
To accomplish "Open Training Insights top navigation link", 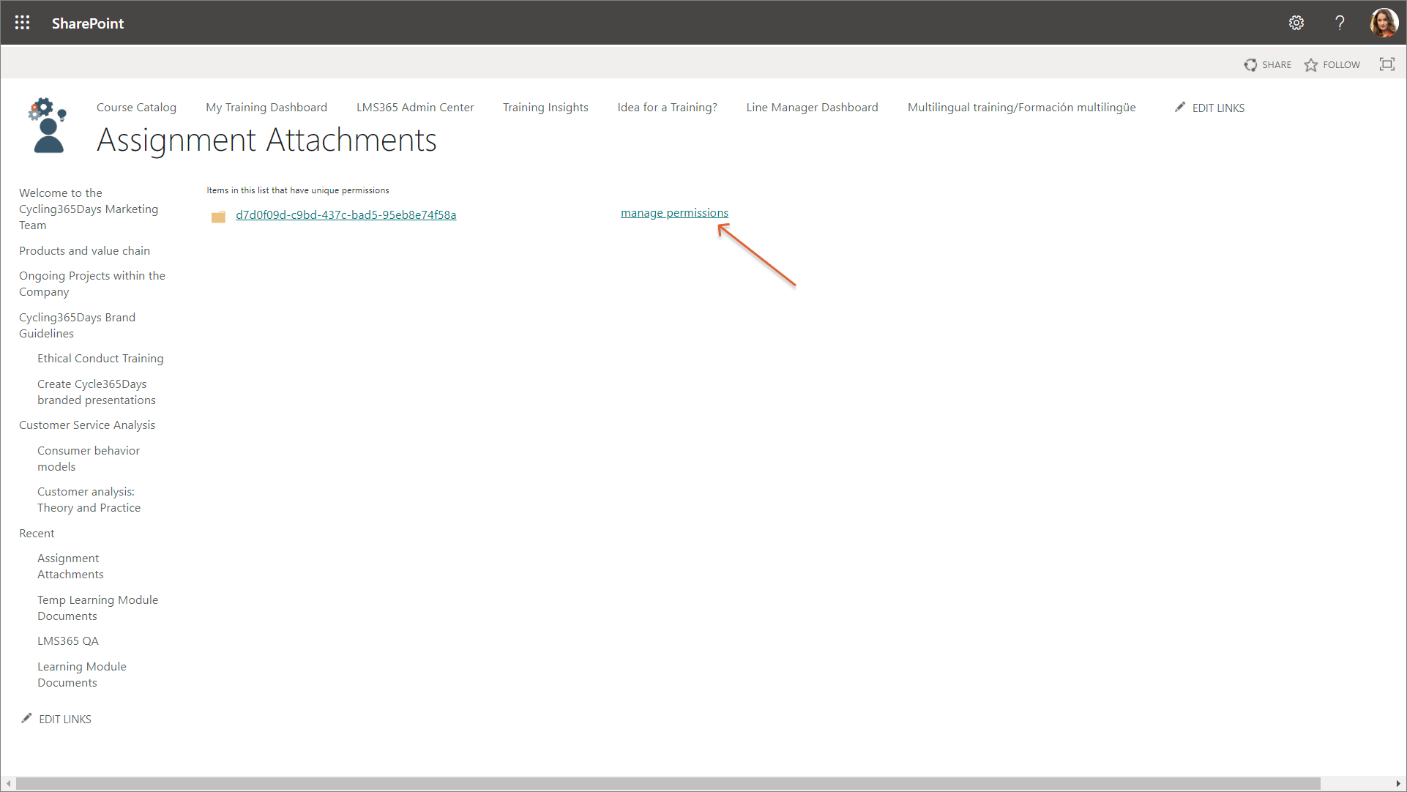I will coord(545,108).
